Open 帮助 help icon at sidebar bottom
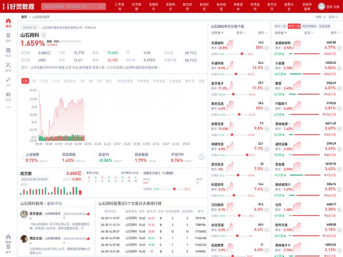Image resolution: width=343 pixels, height=257 pixels. tap(8, 237)
